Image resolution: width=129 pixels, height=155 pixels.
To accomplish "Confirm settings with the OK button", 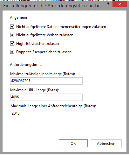I will pos(73,144).
